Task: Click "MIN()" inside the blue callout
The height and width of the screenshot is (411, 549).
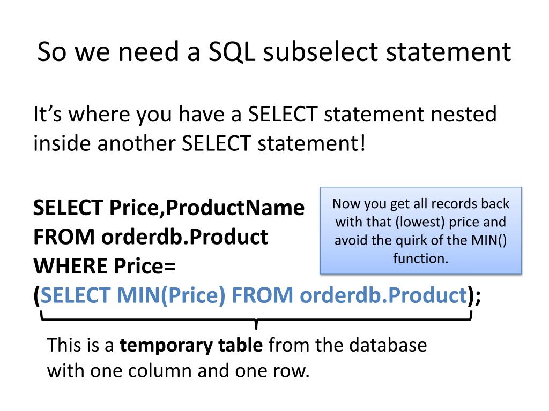Action: point(491,240)
